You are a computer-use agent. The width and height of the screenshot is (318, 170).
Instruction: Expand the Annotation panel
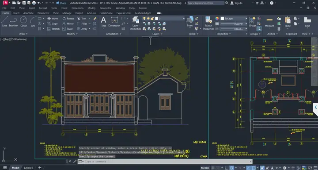pos(114,34)
